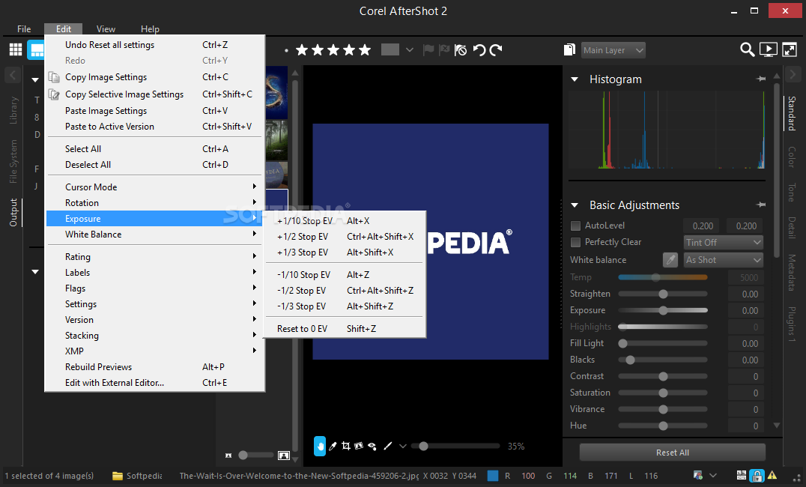Click the clear flag icon

[461, 50]
